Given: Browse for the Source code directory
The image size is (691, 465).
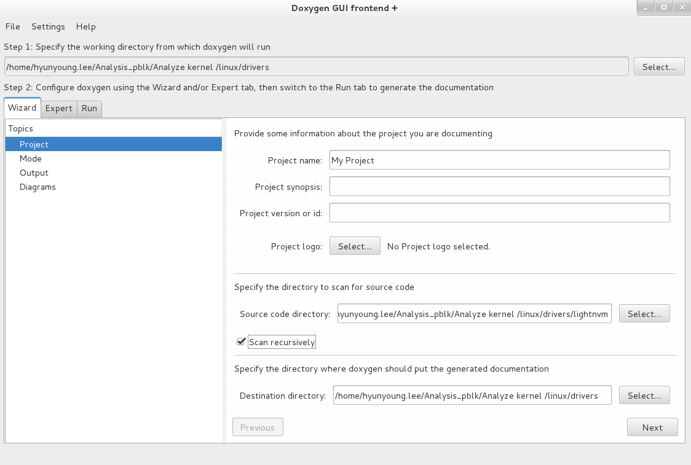Looking at the screenshot, I should click(x=644, y=313).
